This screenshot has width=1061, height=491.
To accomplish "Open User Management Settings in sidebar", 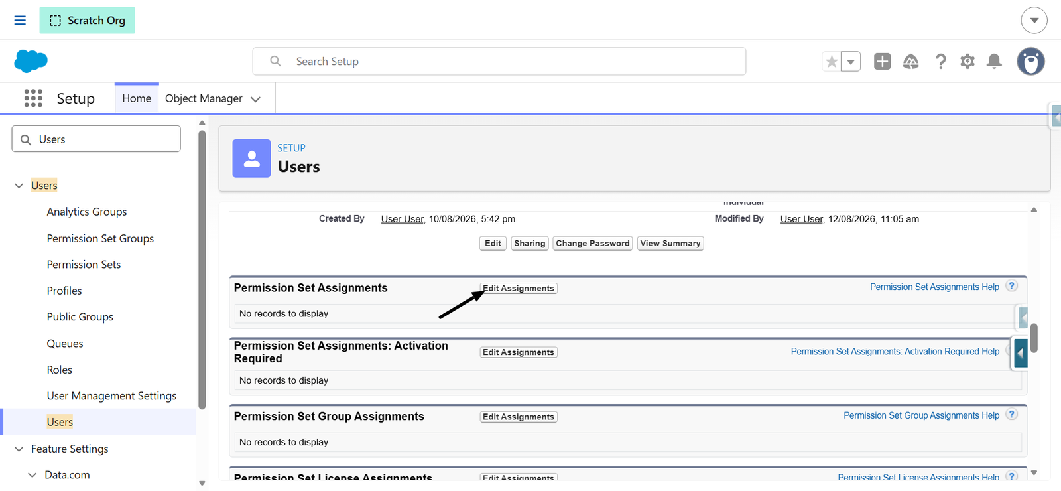I will click(x=111, y=395).
